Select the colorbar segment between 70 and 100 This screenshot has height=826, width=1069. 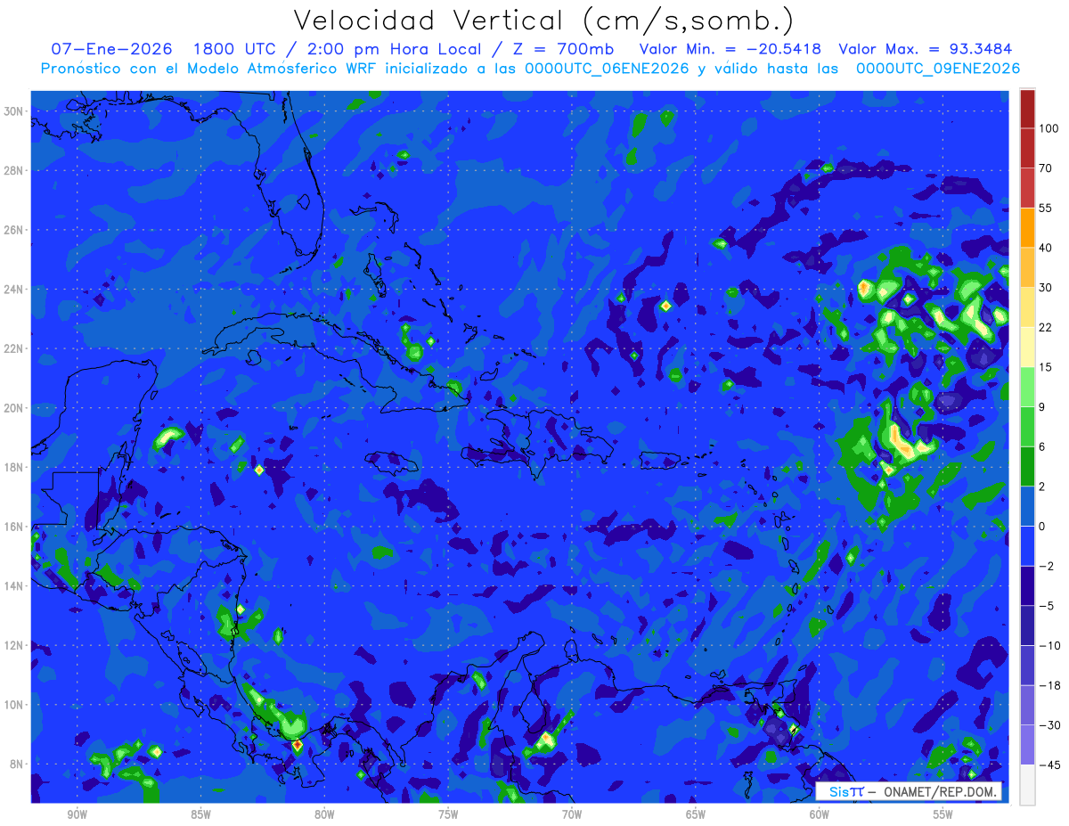pos(1027,148)
